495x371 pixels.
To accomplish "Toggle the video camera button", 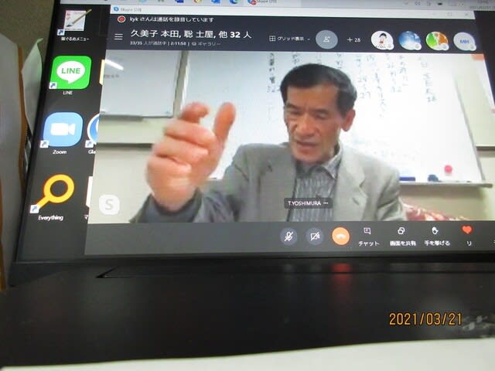I will pos(315,237).
